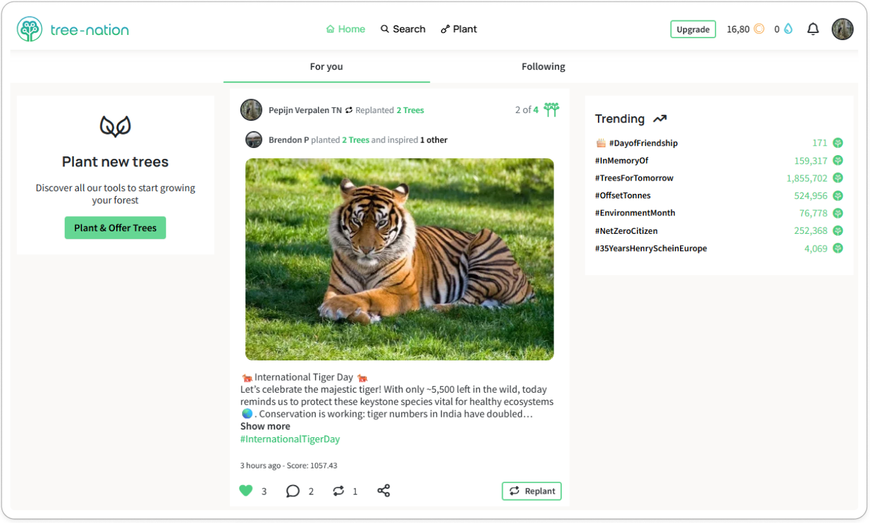
Task: Open comments with the speech bubble icon
Action: (x=292, y=491)
